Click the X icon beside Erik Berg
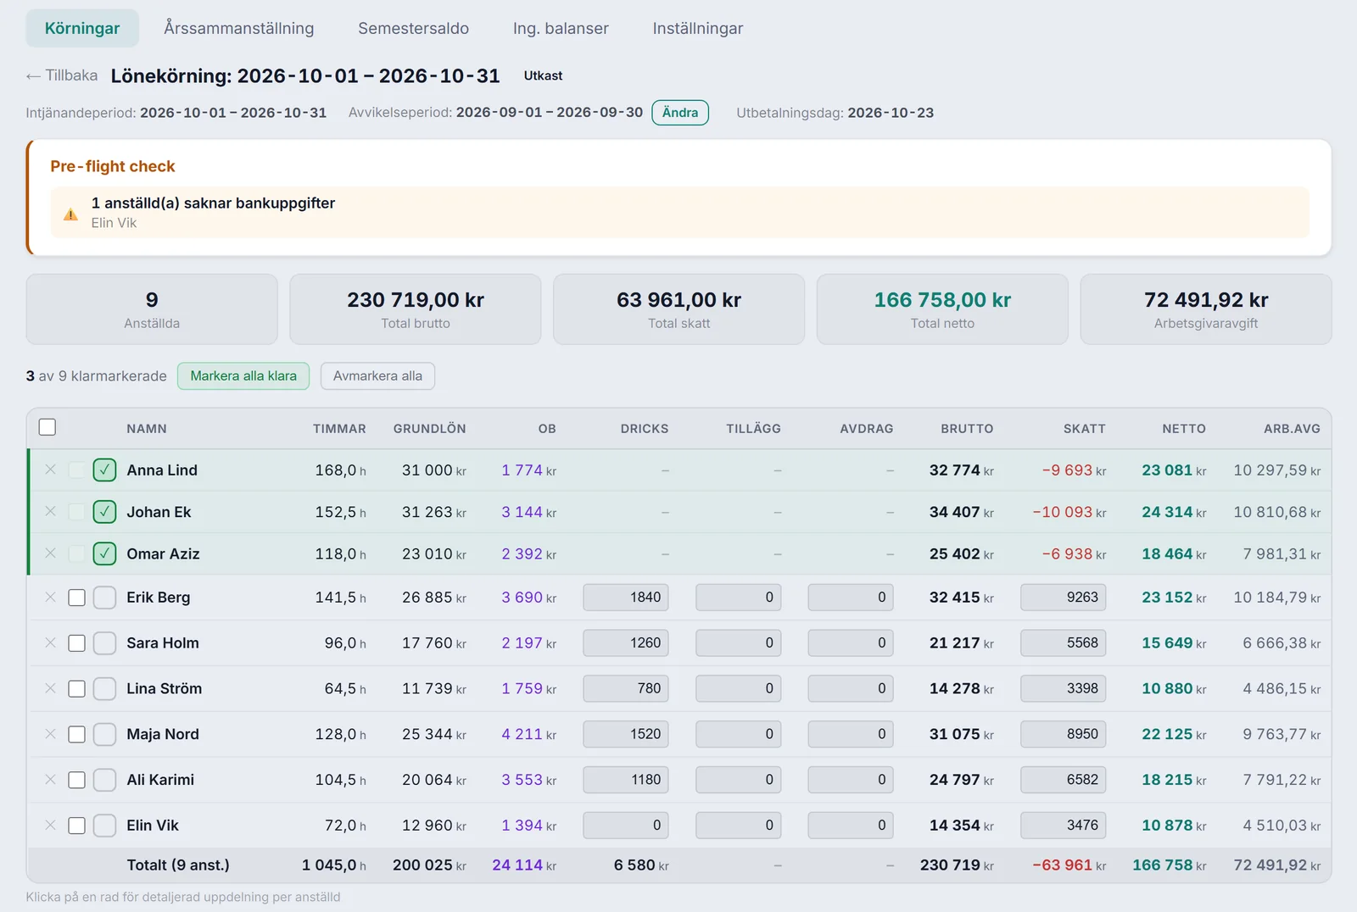 (x=50, y=597)
